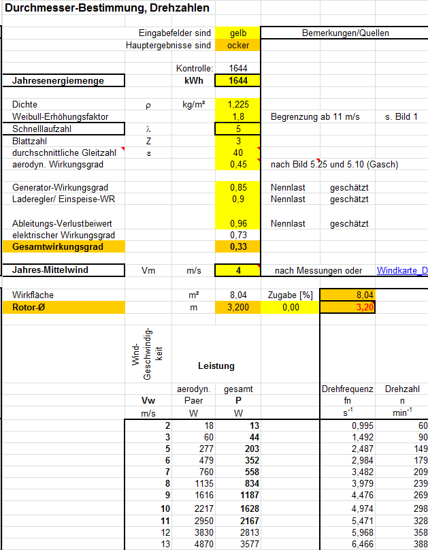Select the red 3,20 rotor diameter cell
Image resolution: width=428 pixels, height=550 pixels.
[x=347, y=308]
